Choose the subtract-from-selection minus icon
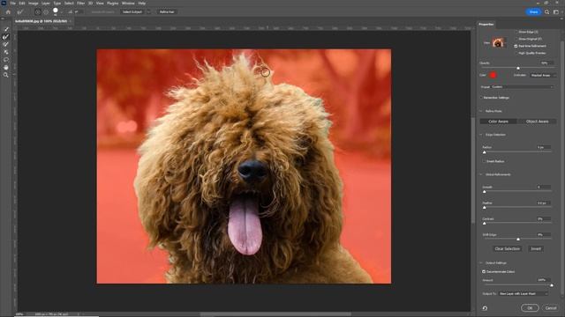Image resolution: width=565 pixels, height=317 pixels. (x=46, y=11)
